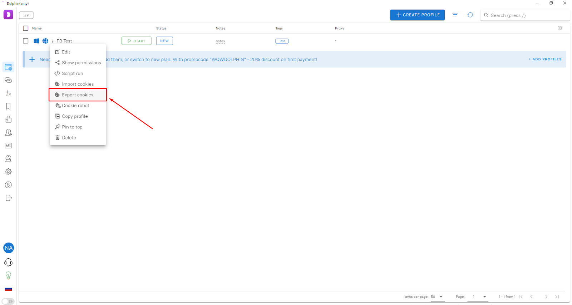Viewport: 572px width, 305px height.
Task: Click the Windows OS icon on FB Test row
Action: click(36, 41)
